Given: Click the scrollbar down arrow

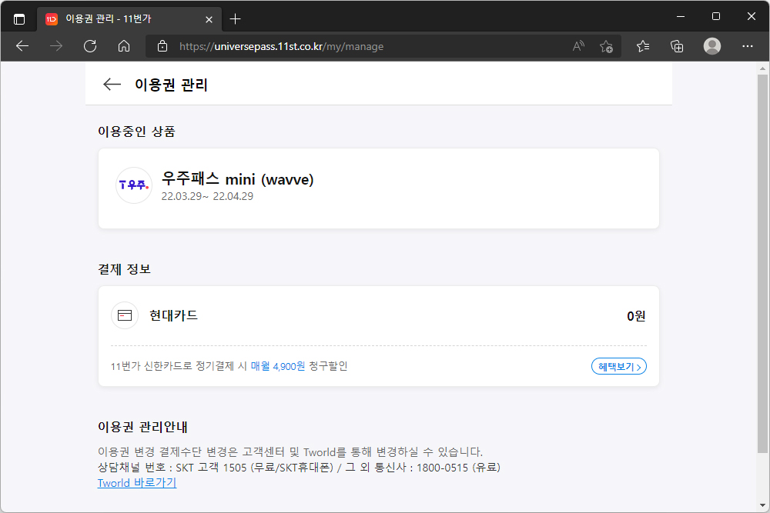Looking at the screenshot, I should [762, 505].
